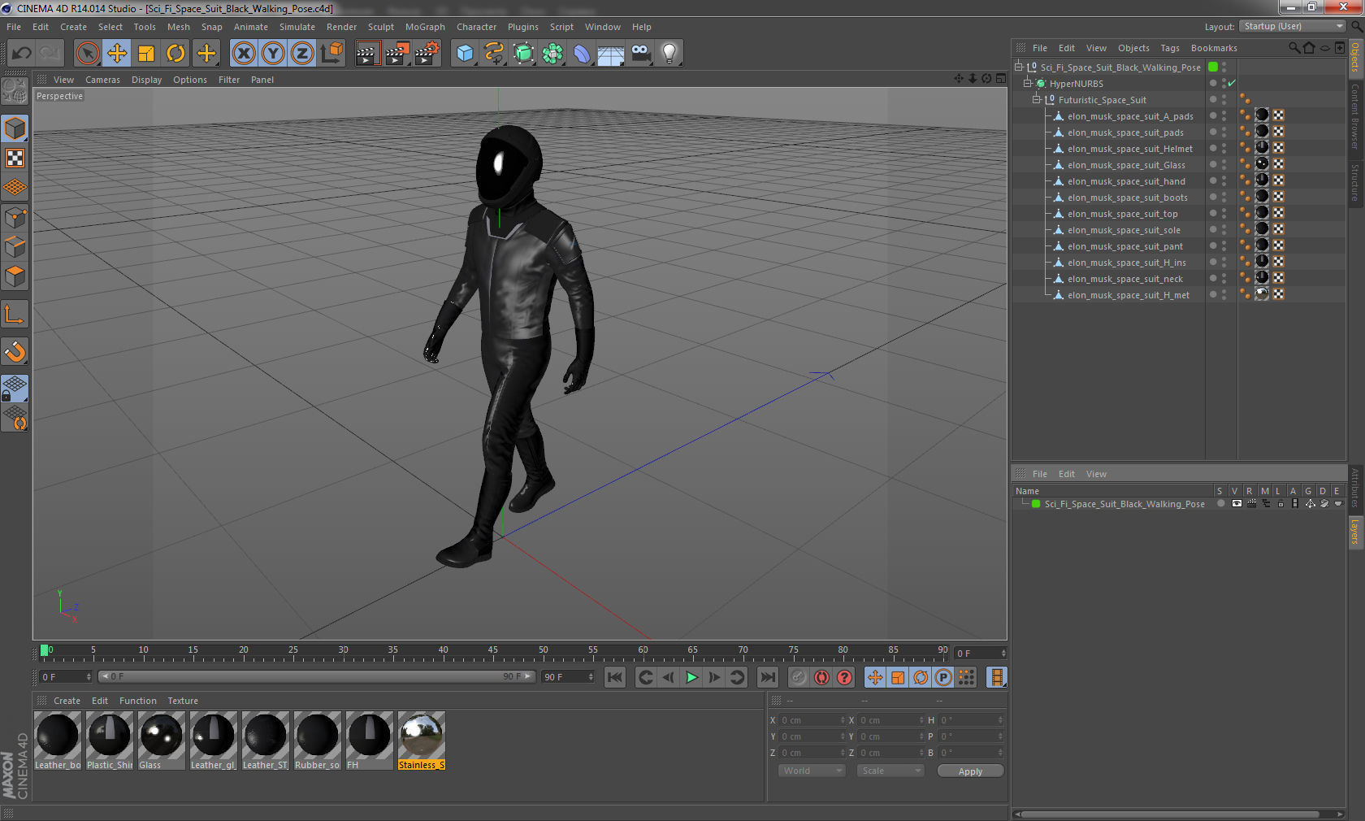Open the HyperNURBS generator icon
This screenshot has height=821, width=1365.
point(523,54)
